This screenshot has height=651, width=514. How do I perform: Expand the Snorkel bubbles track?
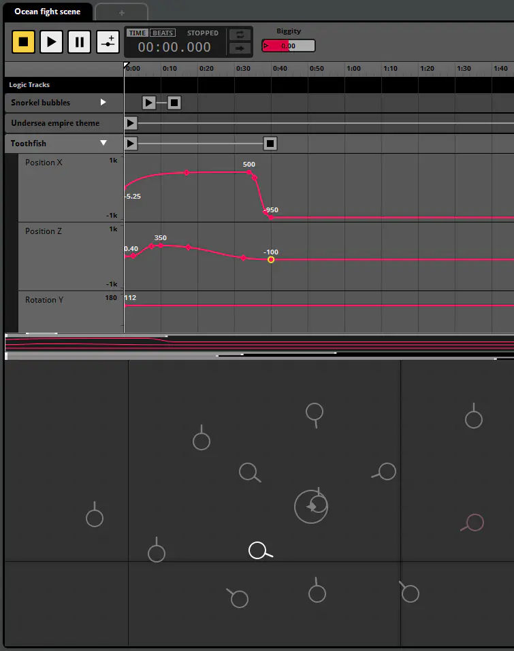coord(103,102)
